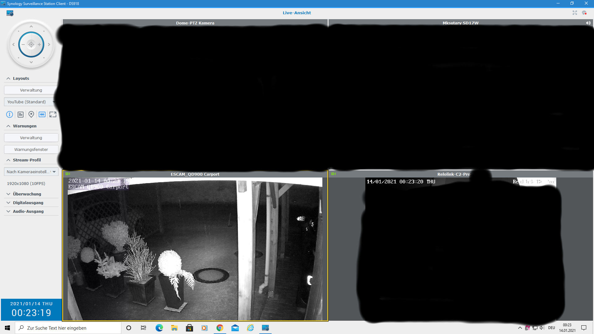The width and height of the screenshot is (594, 334).
Task: Open Stream-Profil Nach Kameraeinstell dropdown
Action: (31, 172)
